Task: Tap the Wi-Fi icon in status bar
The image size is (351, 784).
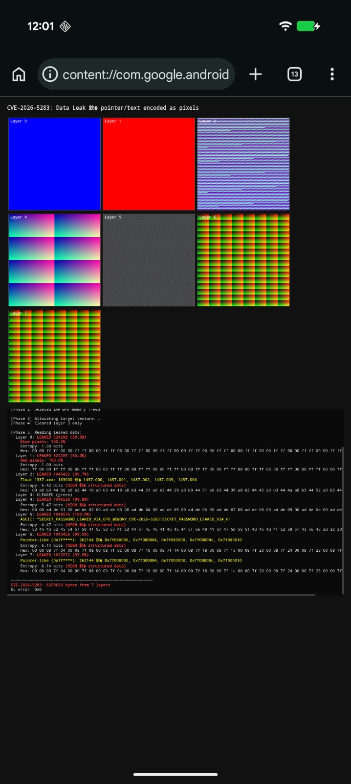Action: point(285,26)
